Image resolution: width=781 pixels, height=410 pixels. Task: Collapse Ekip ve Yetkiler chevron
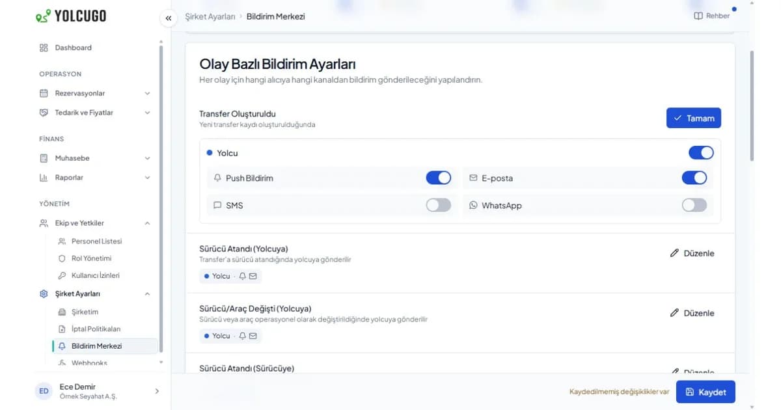pos(147,223)
